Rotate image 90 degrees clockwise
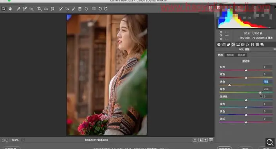Image resolution: width=276 pixels, height=149 pixels. [x=106, y=9]
